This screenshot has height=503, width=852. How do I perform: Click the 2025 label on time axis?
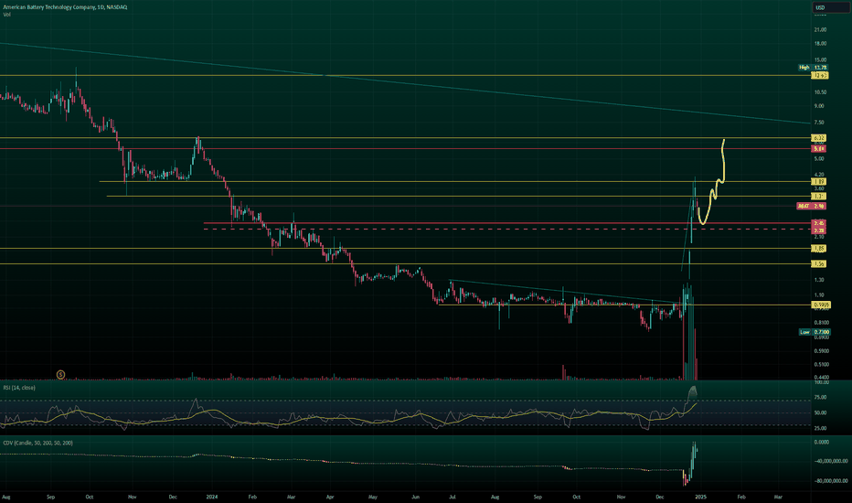(x=701, y=496)
